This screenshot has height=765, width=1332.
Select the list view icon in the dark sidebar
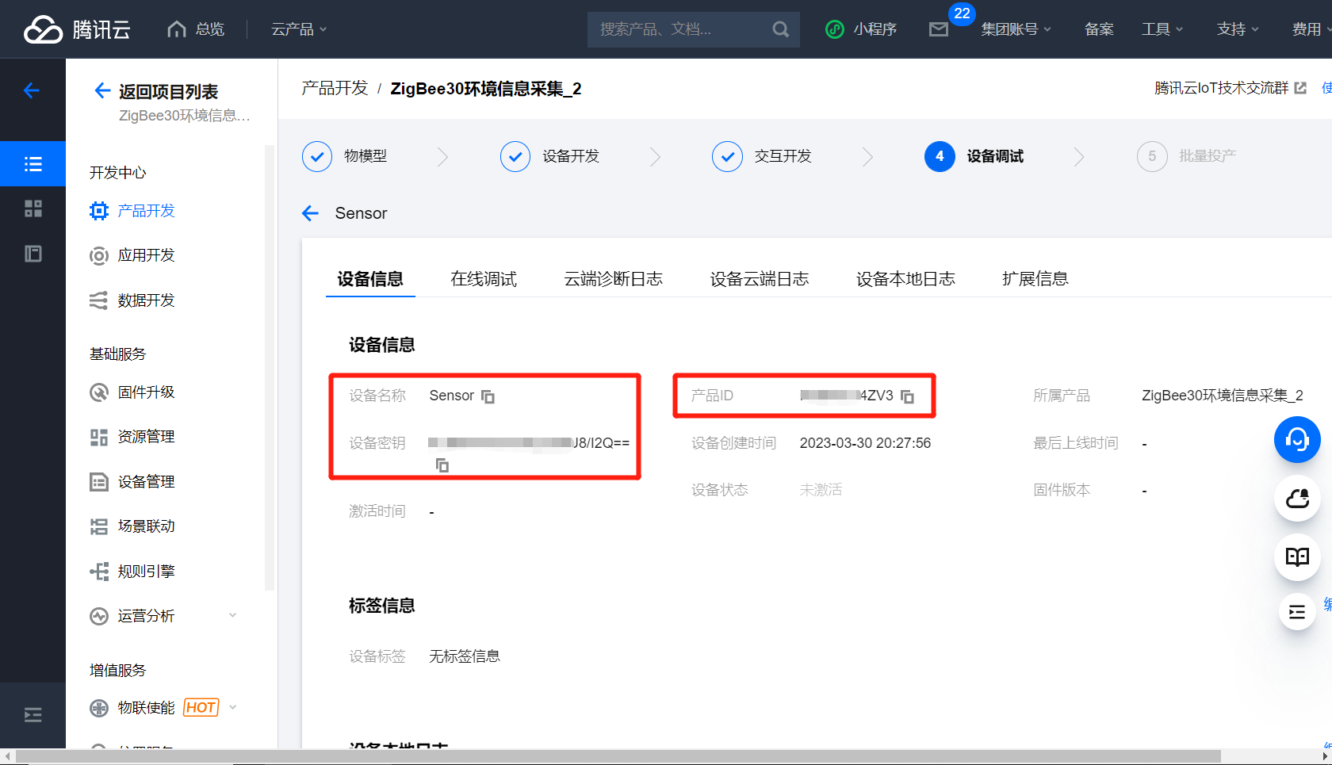pyautogui.click(x=33, y=164)
